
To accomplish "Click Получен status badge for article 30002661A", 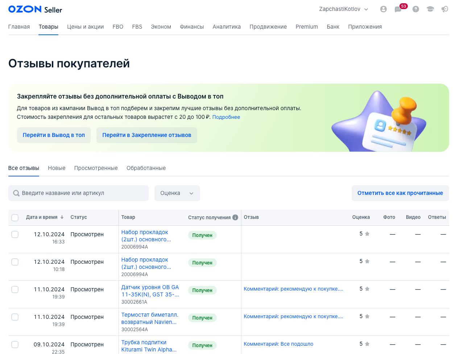I will point(202,290).
